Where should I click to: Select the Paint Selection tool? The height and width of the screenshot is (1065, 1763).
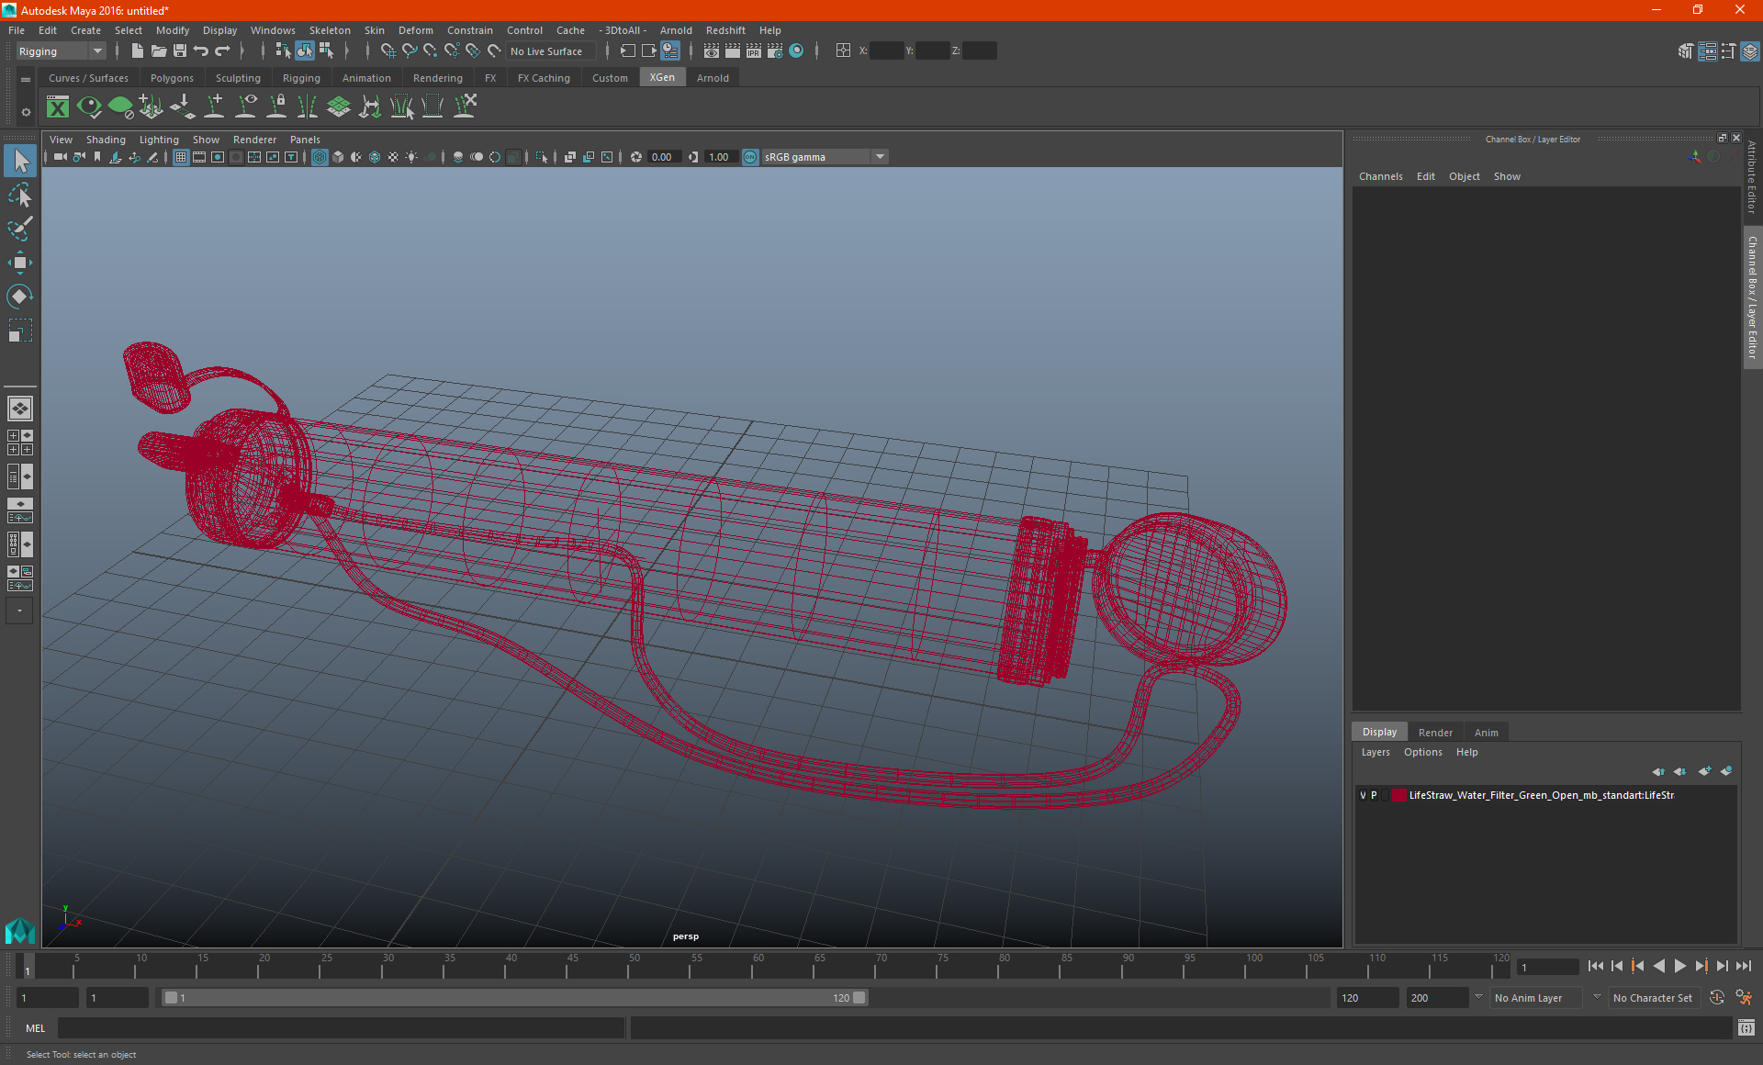(x=19, y=229)
